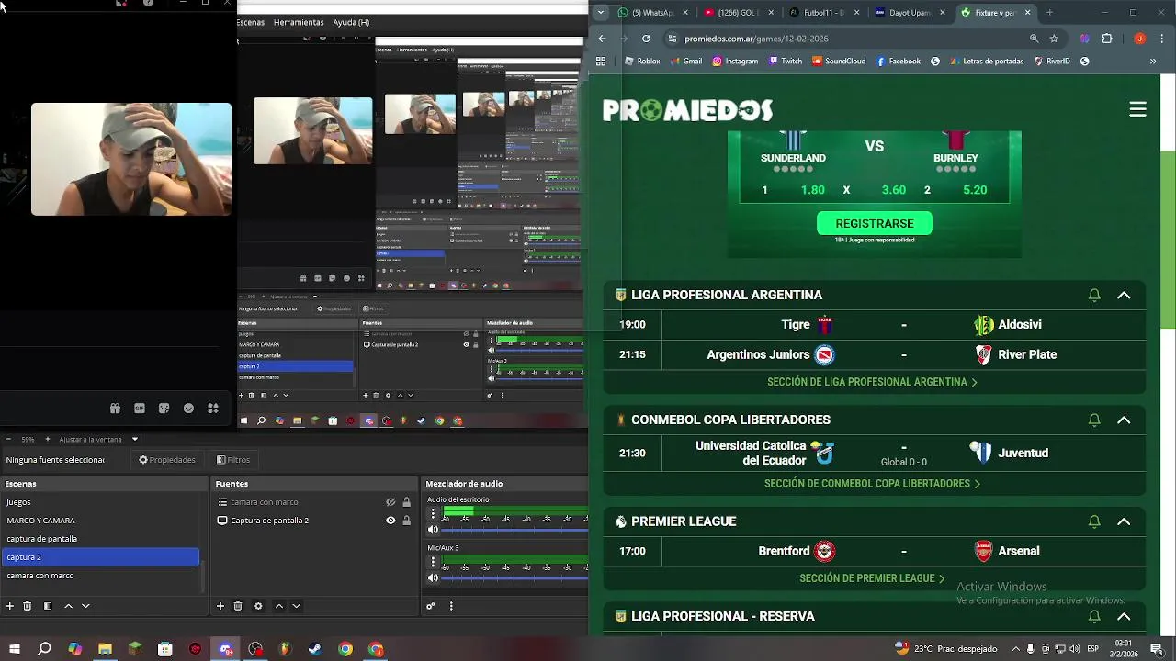Open File Explorer from the taskbar
Viewport: 1176px width, 661px height.
pyautogui.click(x=105, y=649)
